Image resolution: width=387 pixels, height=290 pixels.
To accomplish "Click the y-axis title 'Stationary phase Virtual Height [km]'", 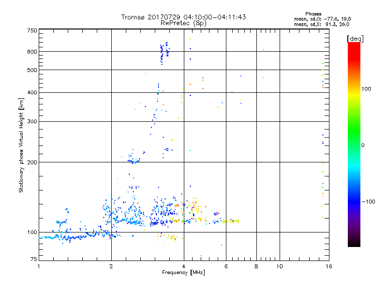I will click(21, 145).
